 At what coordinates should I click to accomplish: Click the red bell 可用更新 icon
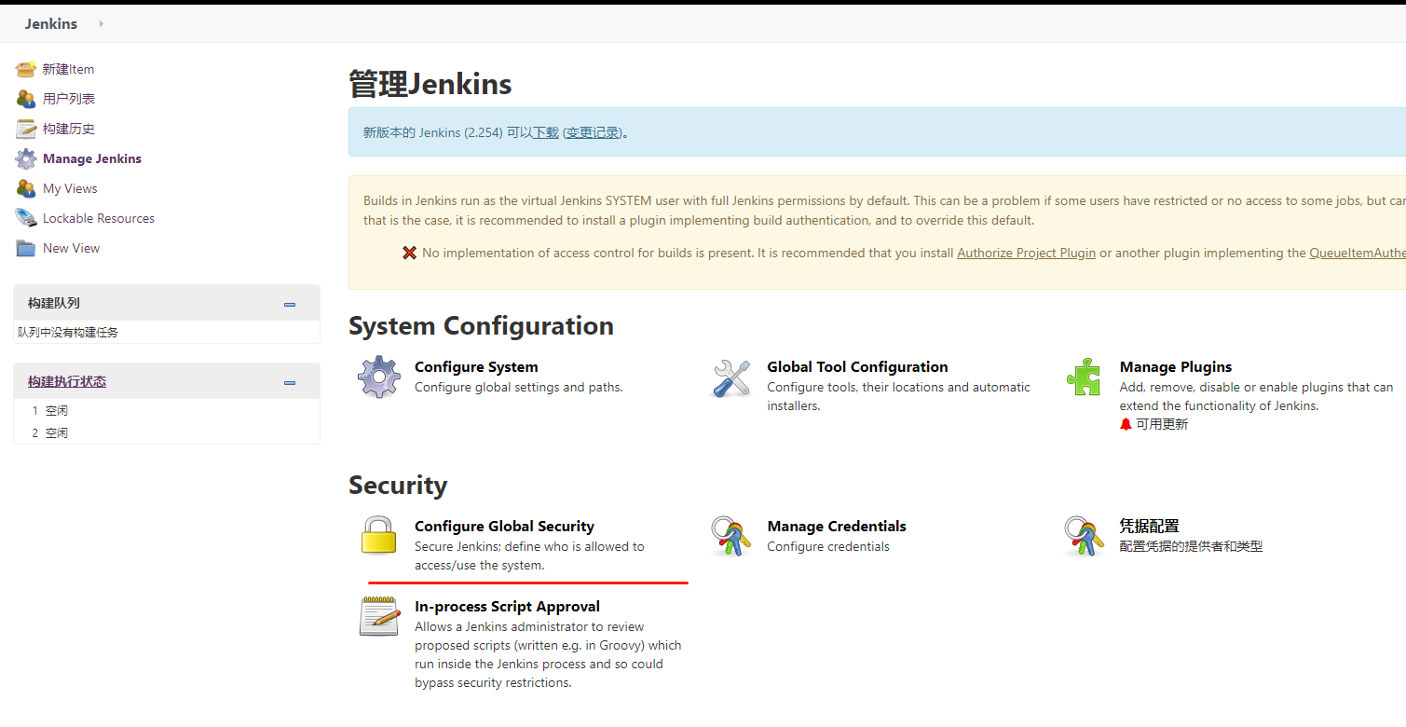(x=1126, y=424)
